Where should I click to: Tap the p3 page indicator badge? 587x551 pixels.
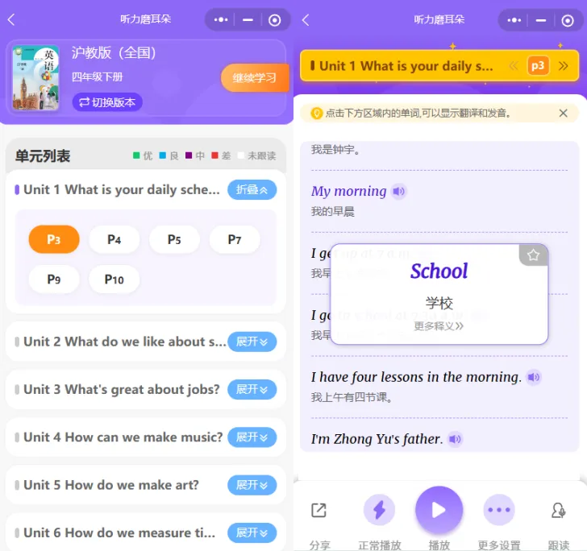tap(538, 66)
